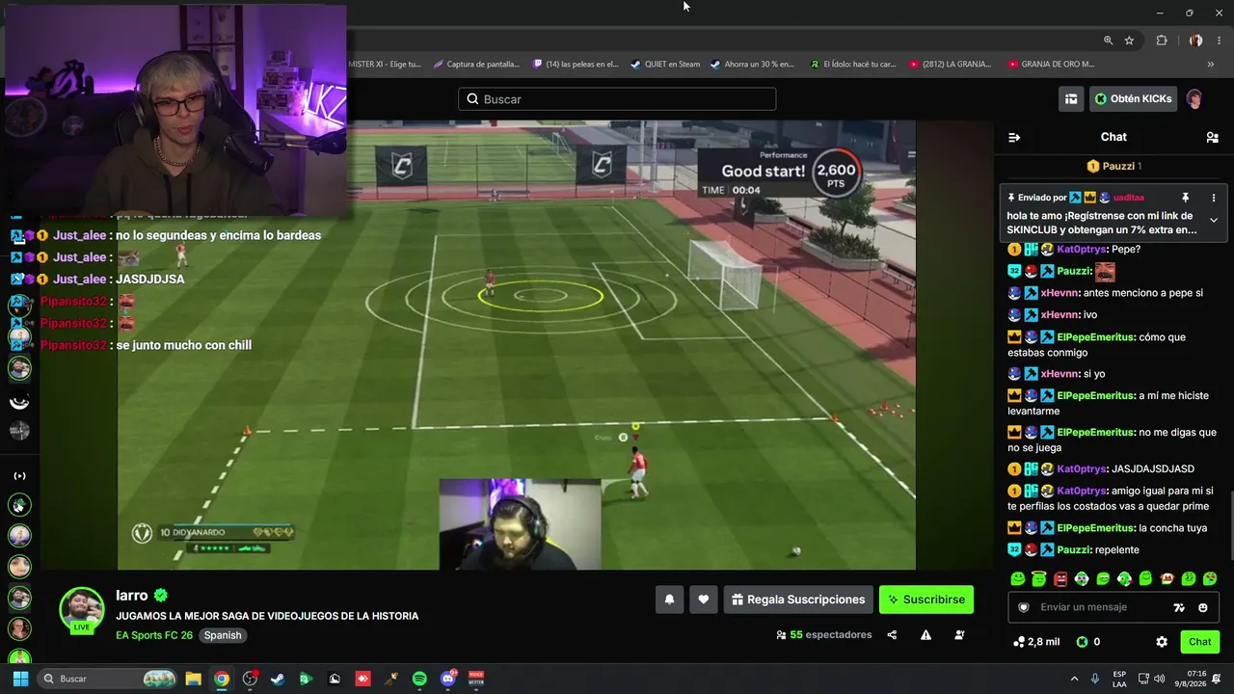
Task: Click username ElPepeEmeritus saying 'la concha tuya'
Action: point(1095,528)
